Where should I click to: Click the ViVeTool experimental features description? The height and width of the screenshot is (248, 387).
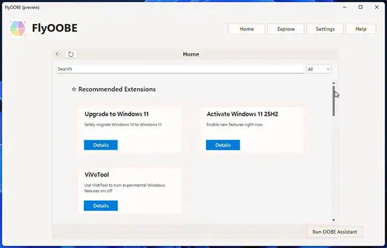(125, 188)
